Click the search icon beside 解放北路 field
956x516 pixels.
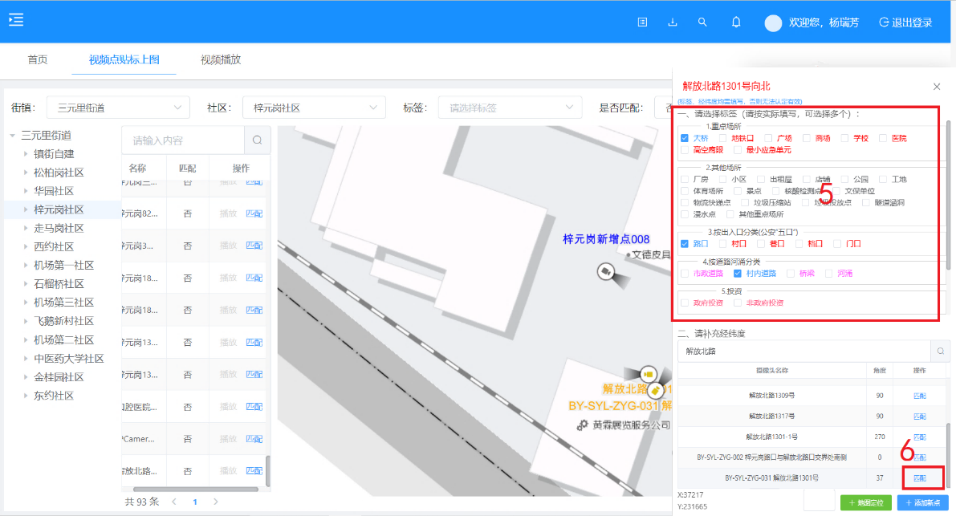click(x=940, y=351)
